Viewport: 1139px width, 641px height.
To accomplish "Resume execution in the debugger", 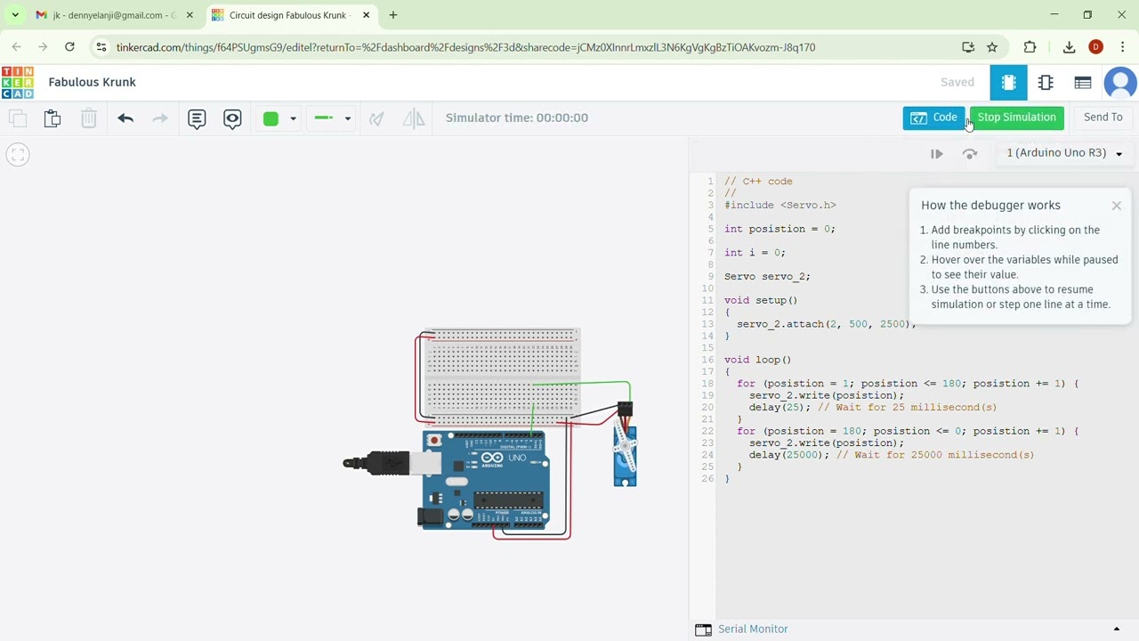I will click(x=937, y=154).
